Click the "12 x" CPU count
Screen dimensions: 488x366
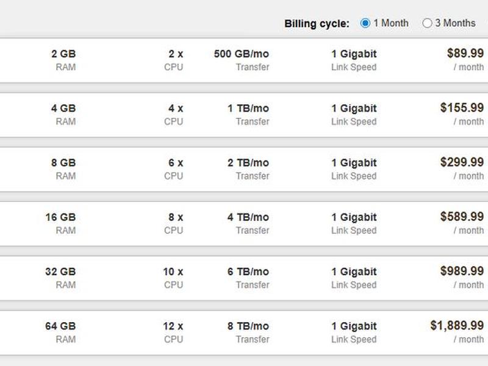coord(173,326)
